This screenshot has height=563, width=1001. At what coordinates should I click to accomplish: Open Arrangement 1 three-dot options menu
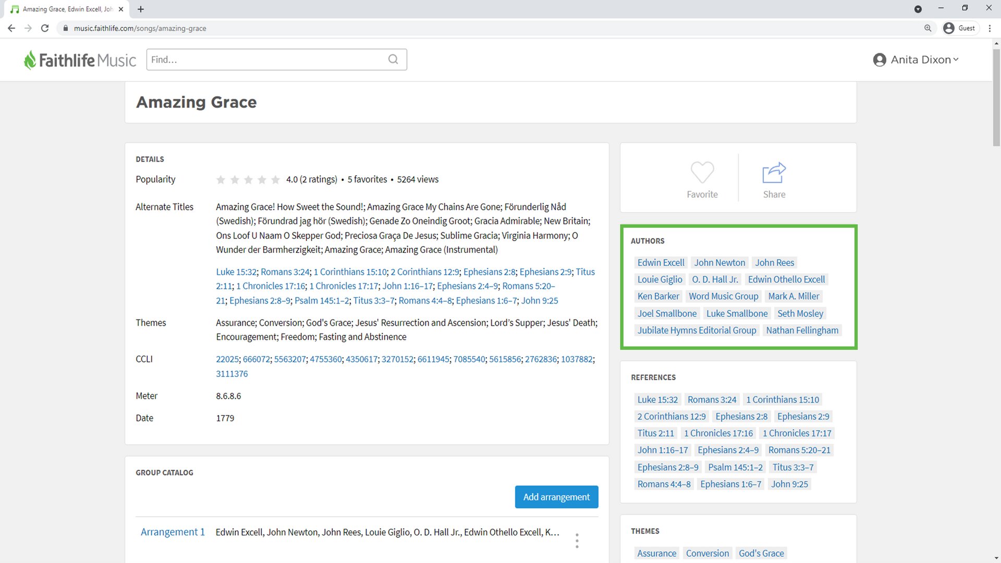pos(577,541)
